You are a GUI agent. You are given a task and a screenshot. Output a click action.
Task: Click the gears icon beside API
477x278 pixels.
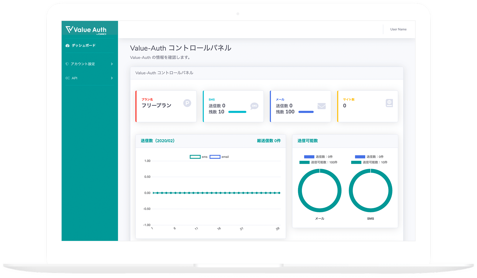tap(68, 78)
